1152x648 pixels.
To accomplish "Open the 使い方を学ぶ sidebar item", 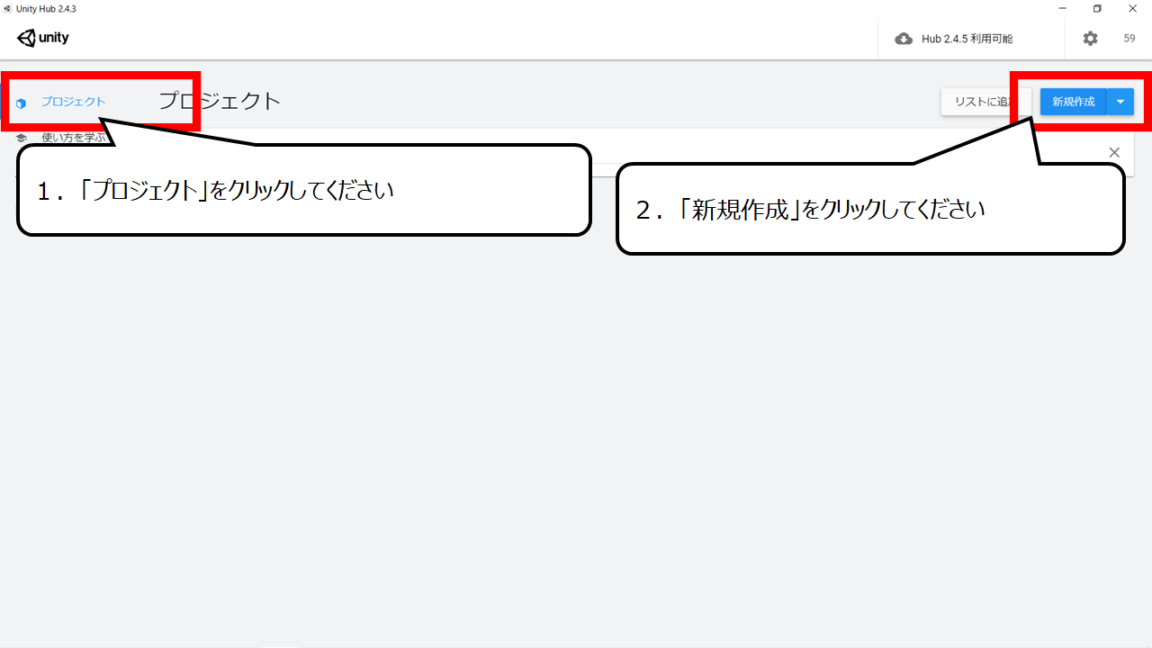I will (74, 138).
